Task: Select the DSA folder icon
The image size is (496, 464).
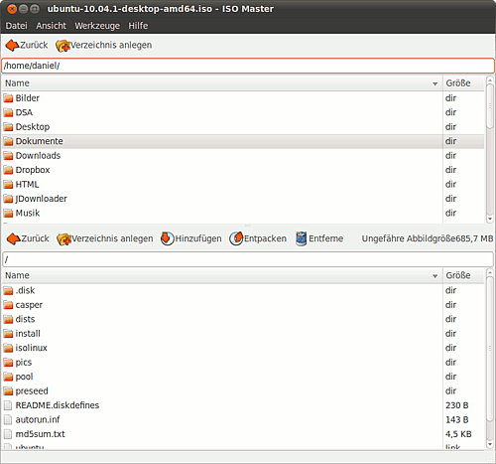Action: (8, 112)
